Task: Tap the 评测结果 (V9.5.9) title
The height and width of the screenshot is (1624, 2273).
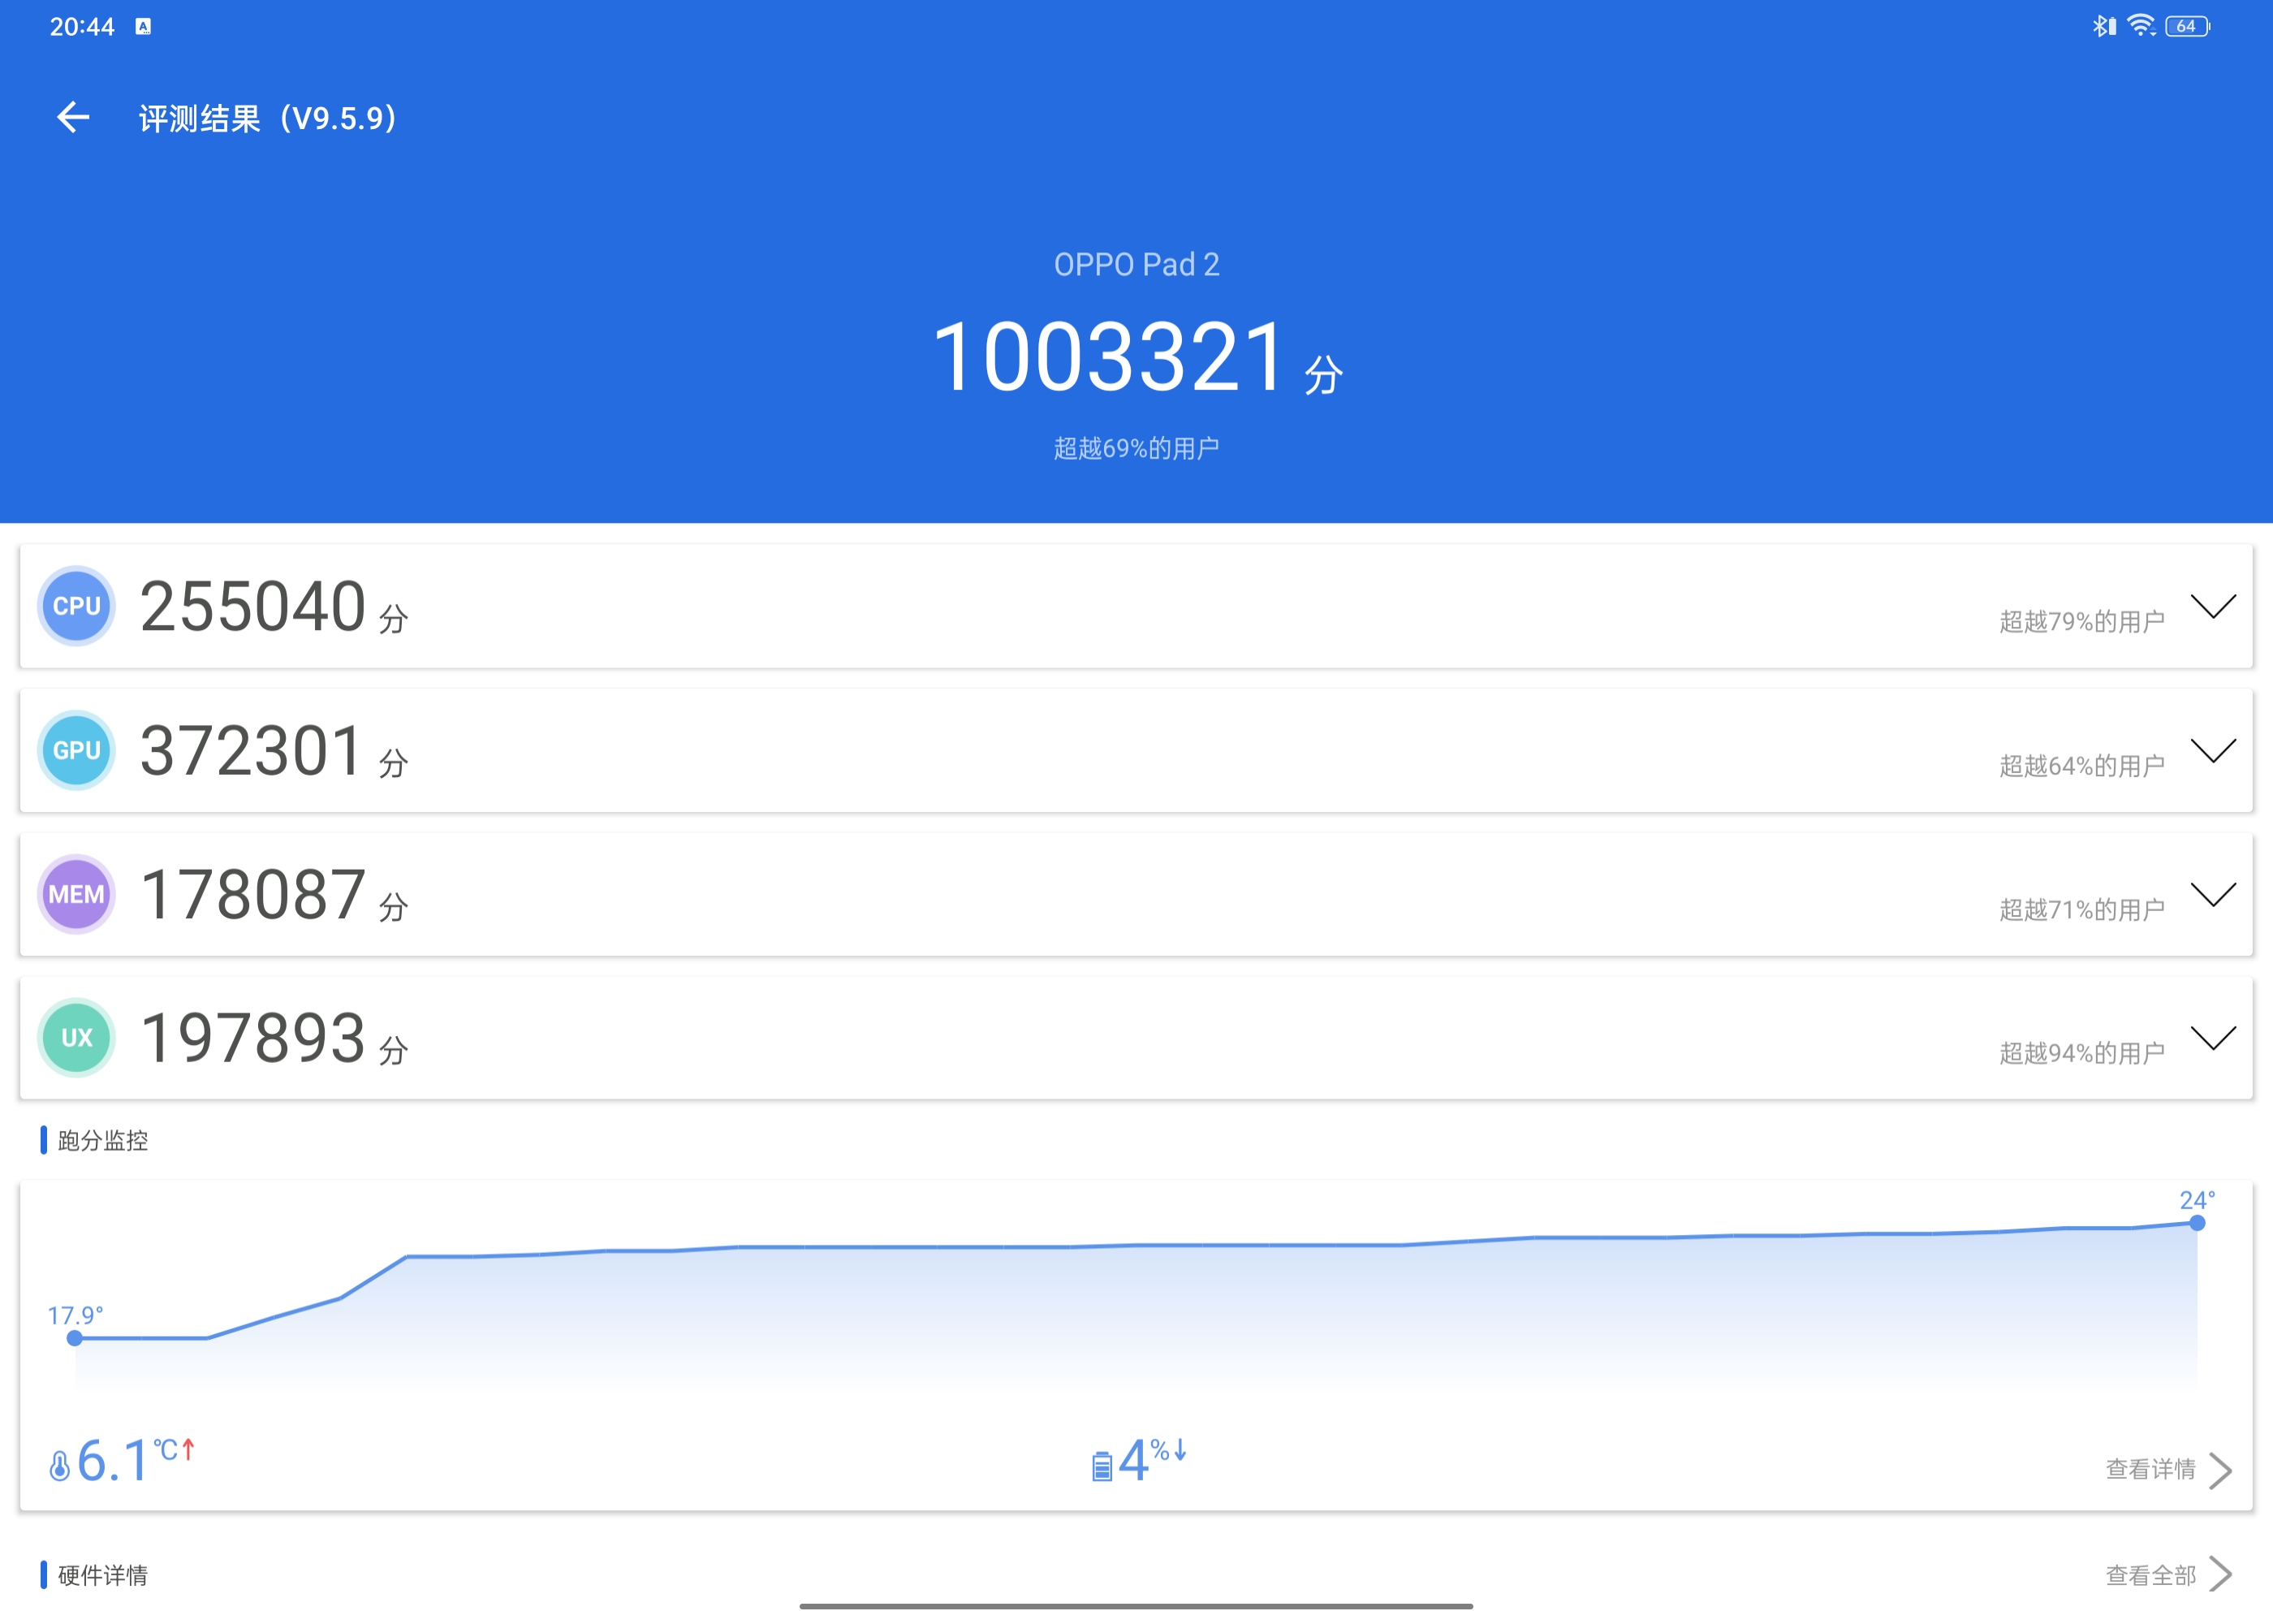Action: [x=268, y=119]
